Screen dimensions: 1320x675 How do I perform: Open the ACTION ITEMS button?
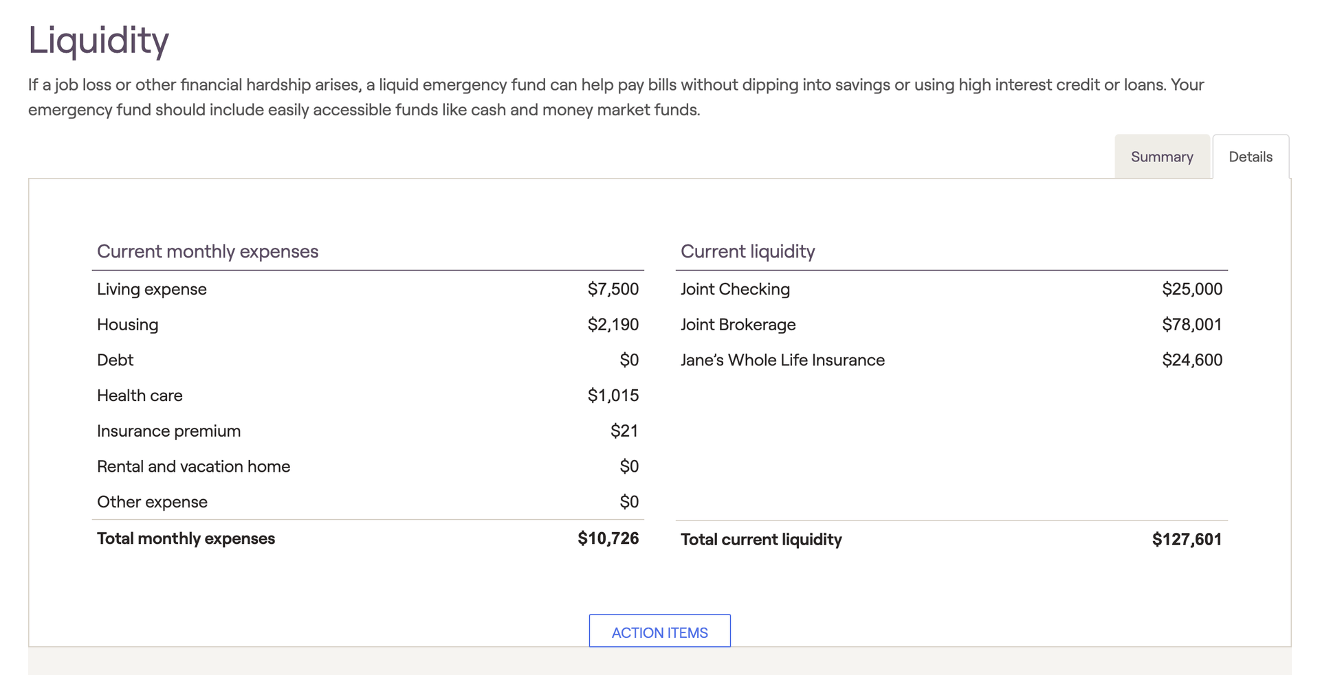pyautogui.click(x=659, y=631)
